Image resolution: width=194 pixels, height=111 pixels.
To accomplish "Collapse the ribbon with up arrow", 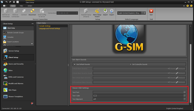I will [184, 6].
